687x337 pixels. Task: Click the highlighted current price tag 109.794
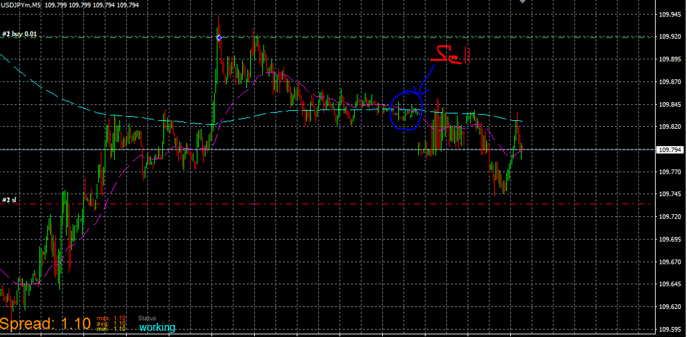coord(670,150)
